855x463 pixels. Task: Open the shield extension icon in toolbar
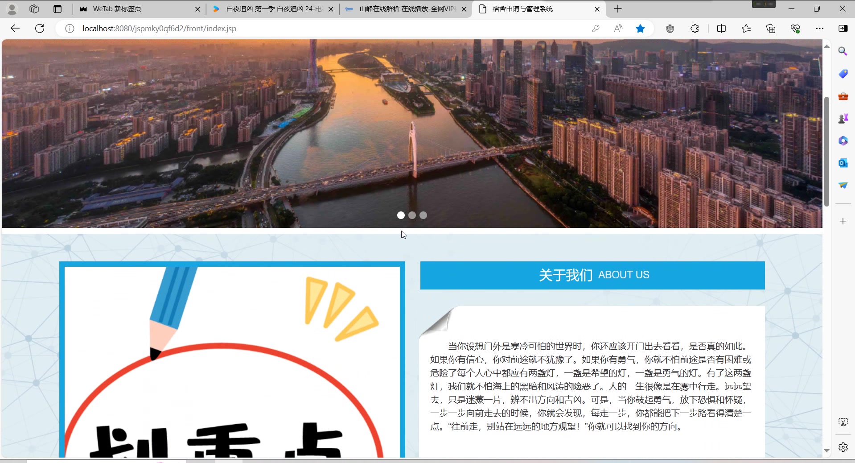(x=670, y=29)
